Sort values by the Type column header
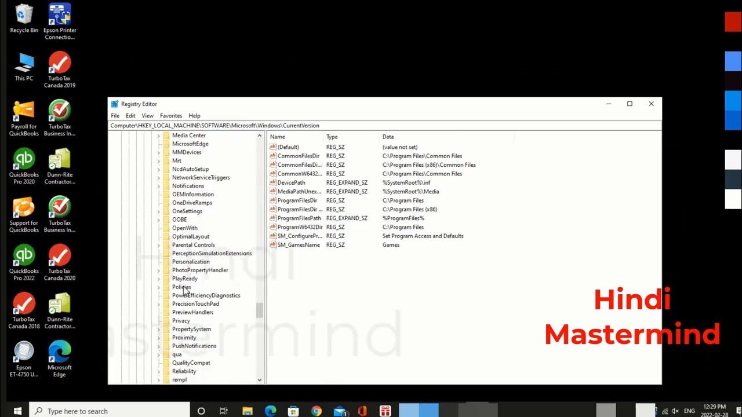742x417 pixels. (351, 137)
